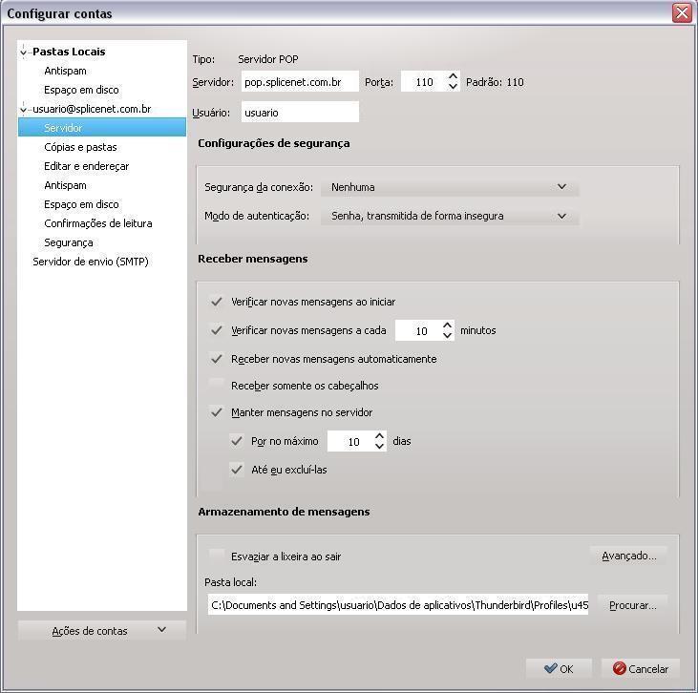Viewport: 698px width, 693px height.
Task: Select the usuario@splicenet.com.br account
Action: (92, 109)
